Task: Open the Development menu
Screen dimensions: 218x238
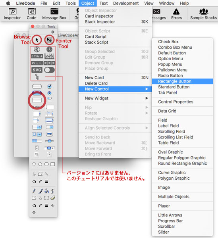Action: coord(126,3)
